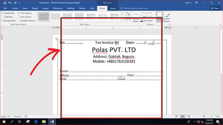
Task: Toggle the Header Row checkbox
Action: 2,13
